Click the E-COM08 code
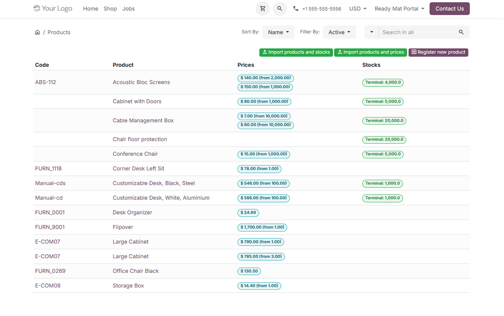504x316 pixels. click(x=48, y=286)
